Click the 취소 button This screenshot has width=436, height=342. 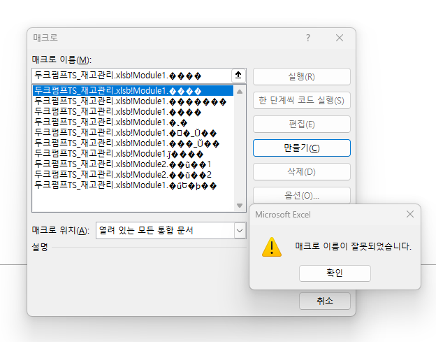[x=324, y=301]
